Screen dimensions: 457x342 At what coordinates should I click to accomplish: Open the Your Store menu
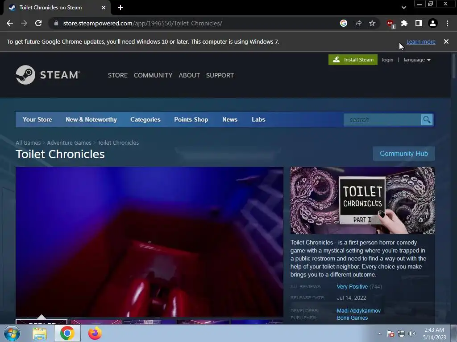(37, 119)
